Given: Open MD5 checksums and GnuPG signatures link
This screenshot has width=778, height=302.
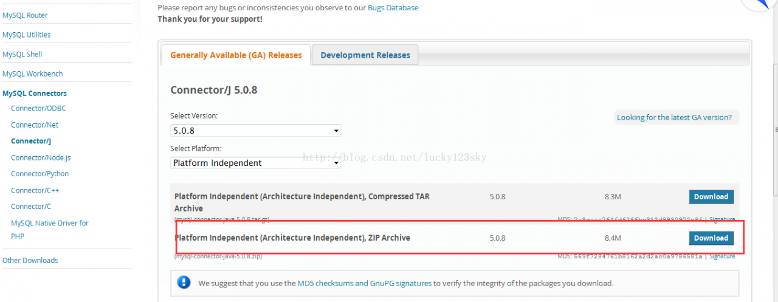Looking at the screenshot, I should pyautogui.click(x=365, y=283).
